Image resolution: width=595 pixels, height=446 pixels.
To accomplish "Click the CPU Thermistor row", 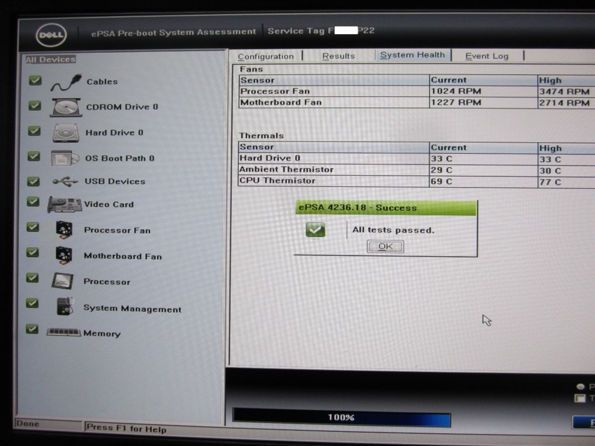I will pos(417,181).
